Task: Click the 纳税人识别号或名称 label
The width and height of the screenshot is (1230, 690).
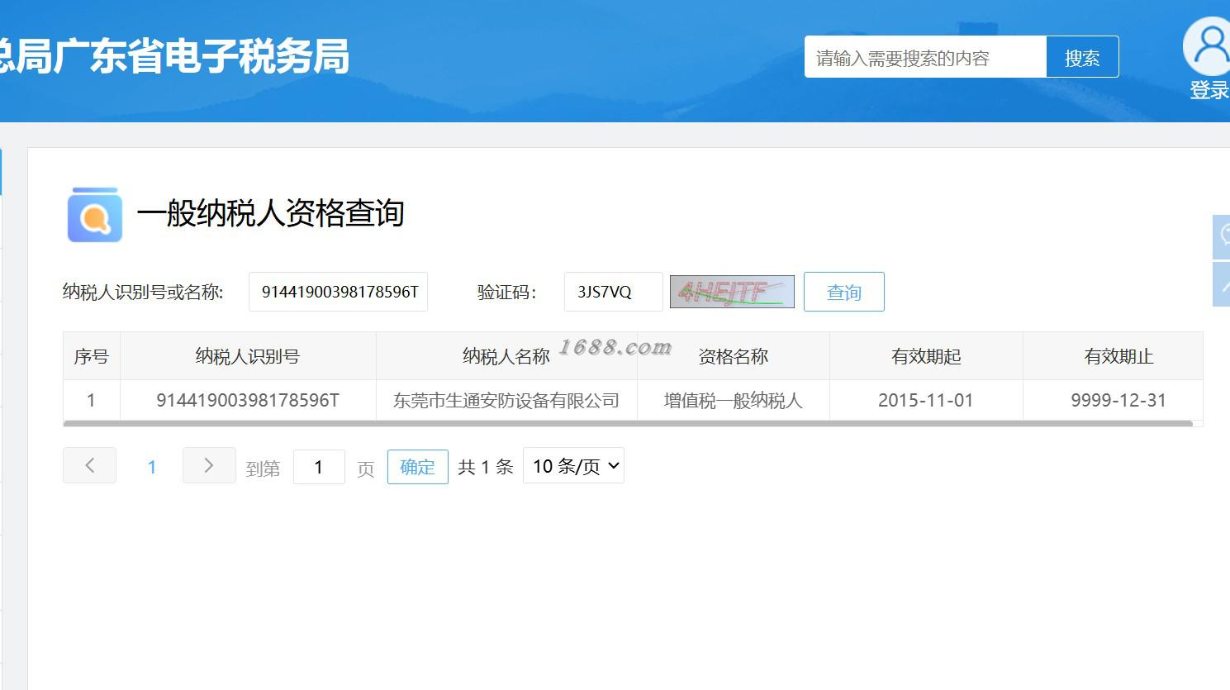Action: [x=143, y=292]
